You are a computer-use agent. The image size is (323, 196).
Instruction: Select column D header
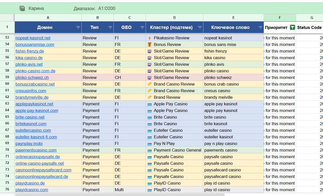(174, 18)
